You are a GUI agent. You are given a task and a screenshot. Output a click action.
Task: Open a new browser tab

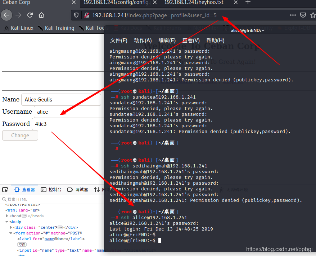248,3
